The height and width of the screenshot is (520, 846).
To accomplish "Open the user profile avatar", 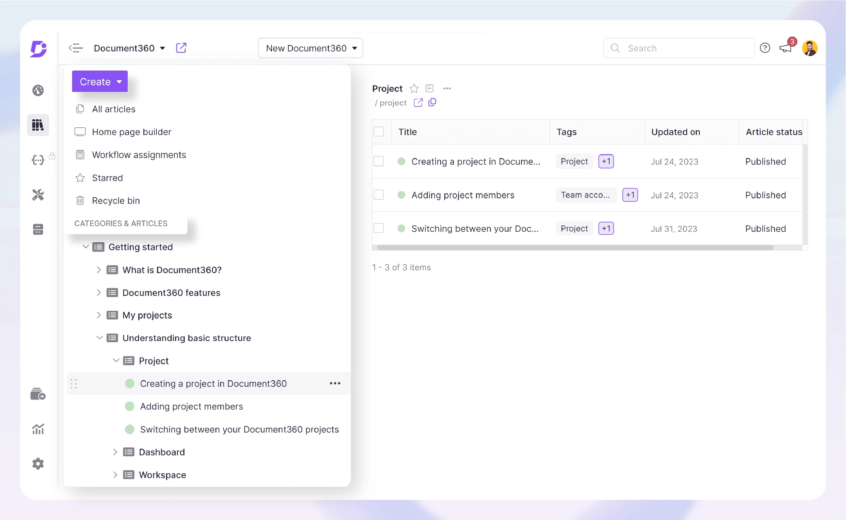I will click(810, 48).
